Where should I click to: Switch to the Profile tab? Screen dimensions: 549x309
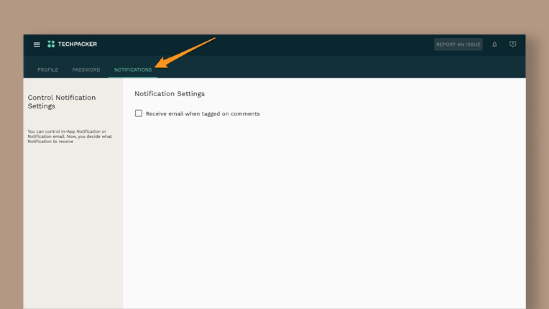pyautogui.click(x=48, y=70)
